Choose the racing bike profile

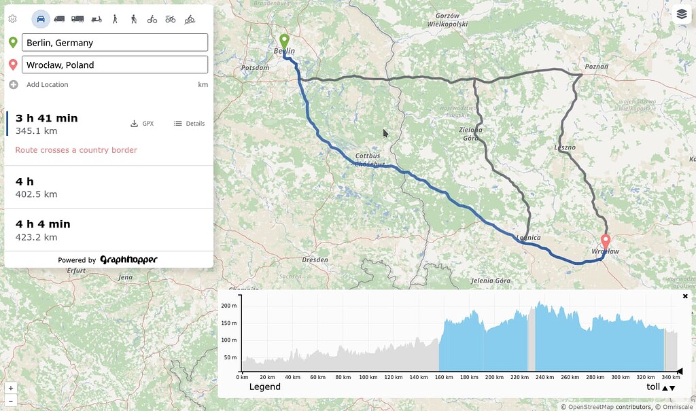[171, 19]
